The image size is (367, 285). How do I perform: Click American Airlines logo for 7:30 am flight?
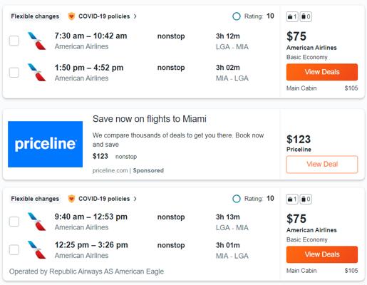[36, 41]
